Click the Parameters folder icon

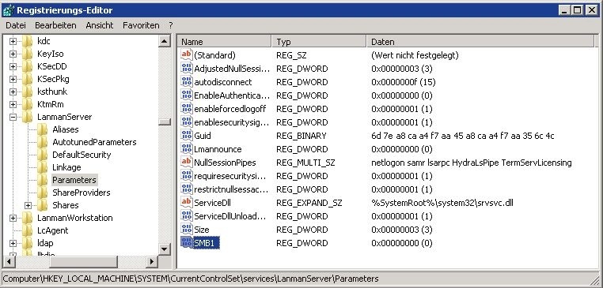tap(42, 180)
